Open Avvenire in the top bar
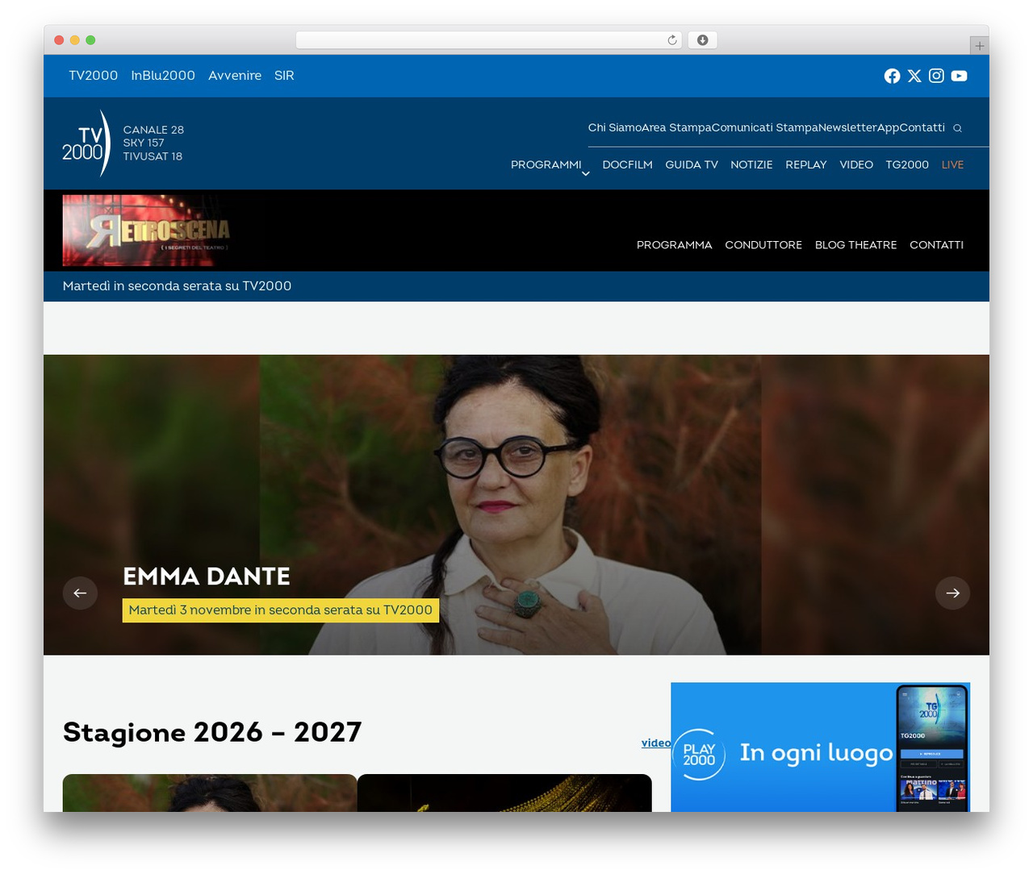Viewport: 1033px width, 874px height. point(235,76)
